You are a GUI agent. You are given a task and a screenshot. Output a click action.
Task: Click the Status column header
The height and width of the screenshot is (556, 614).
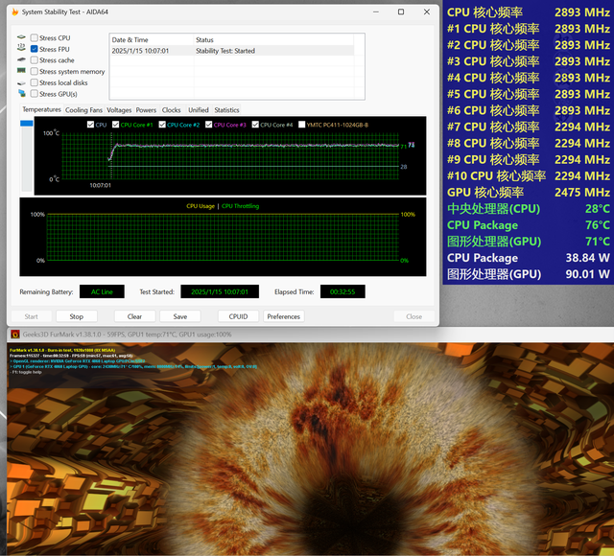pos(273,39)
